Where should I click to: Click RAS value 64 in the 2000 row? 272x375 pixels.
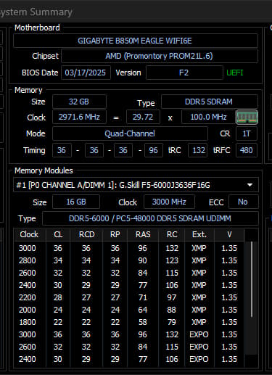[x=142, y=310]
